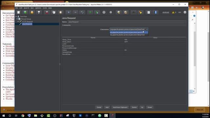This screenshot has height=118, width=210.
Task: Click the Add parameter button
Action: tap(107, 107)
